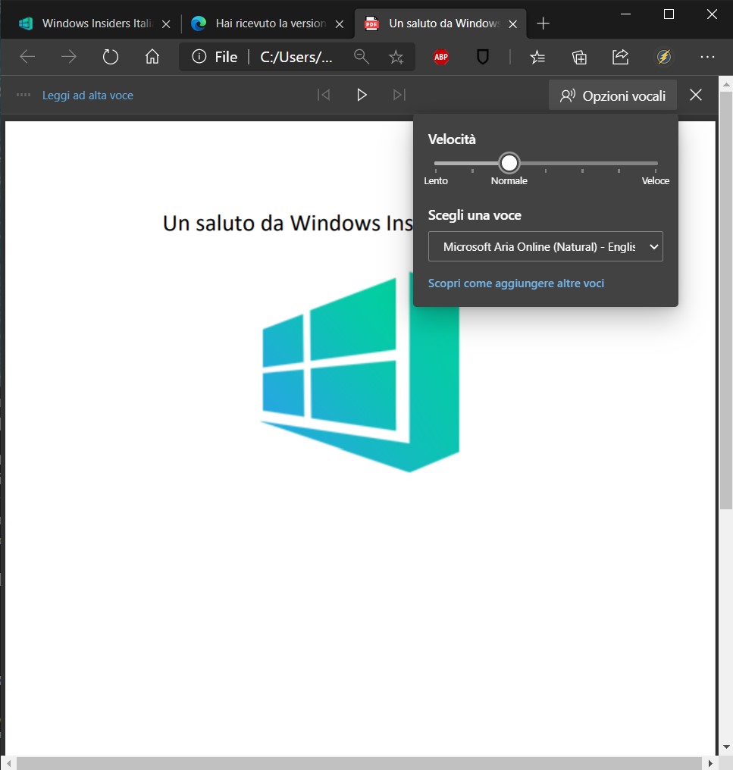View site information icon next to File

coord(199,57)
